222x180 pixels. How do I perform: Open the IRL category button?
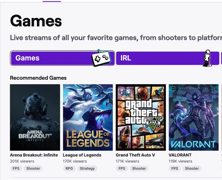[167, 58]
